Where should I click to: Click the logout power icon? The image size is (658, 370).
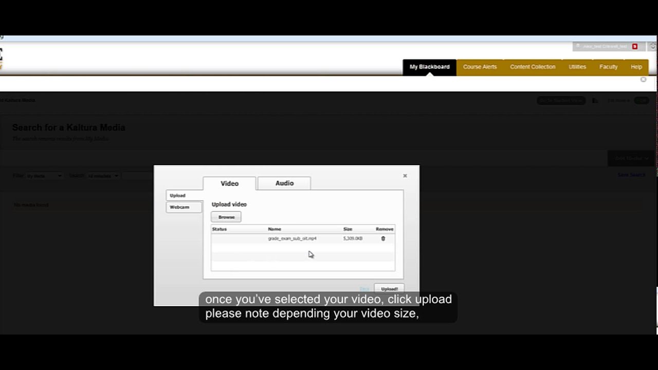click(x=653, y=46)
